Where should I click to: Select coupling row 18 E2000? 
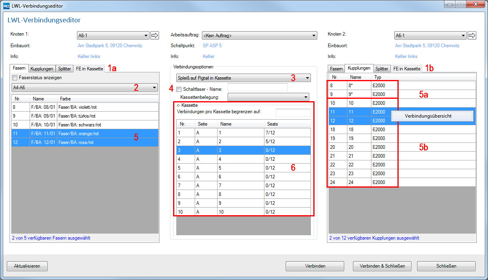coord(402,130)
